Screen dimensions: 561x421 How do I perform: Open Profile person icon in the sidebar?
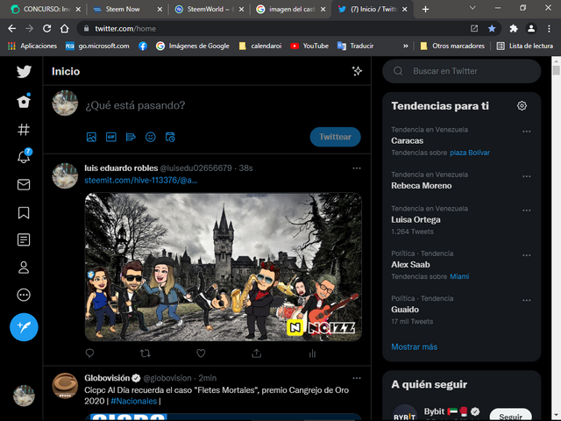24,267
